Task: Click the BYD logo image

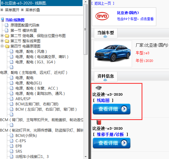Action: [102, 16]
